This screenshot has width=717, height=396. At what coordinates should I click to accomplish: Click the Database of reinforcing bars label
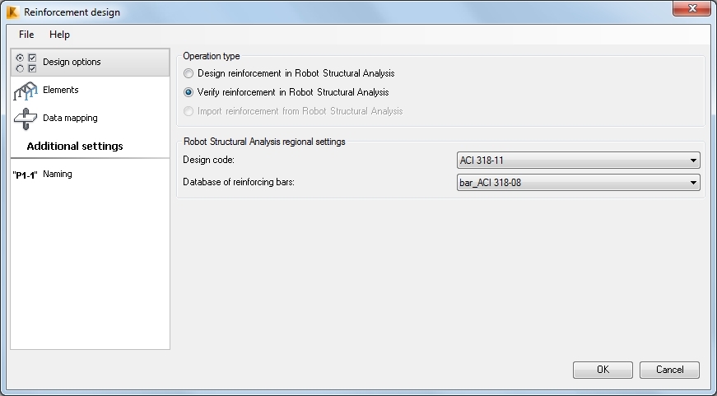tap(239, 182)
